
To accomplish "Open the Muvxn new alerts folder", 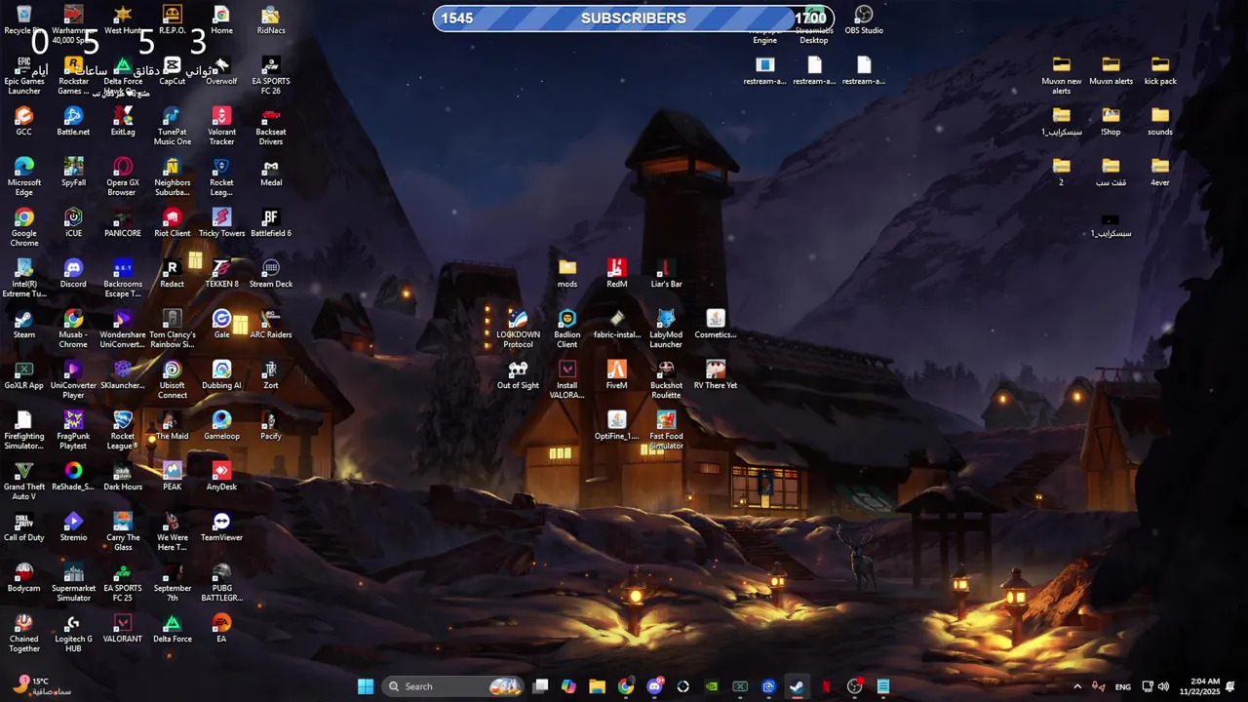I will [x=1061, y=75].
